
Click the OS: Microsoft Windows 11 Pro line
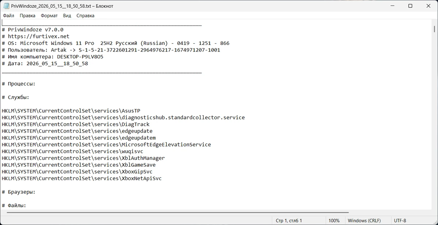tap(115, 43)
